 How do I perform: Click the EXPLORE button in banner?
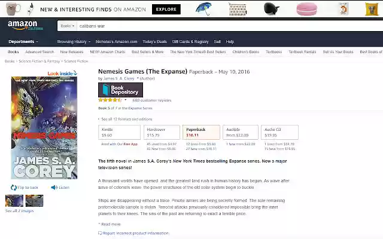pyautogui.click(x=166, y=10)
